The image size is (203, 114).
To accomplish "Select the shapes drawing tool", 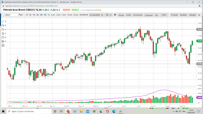I will [3, 29].
